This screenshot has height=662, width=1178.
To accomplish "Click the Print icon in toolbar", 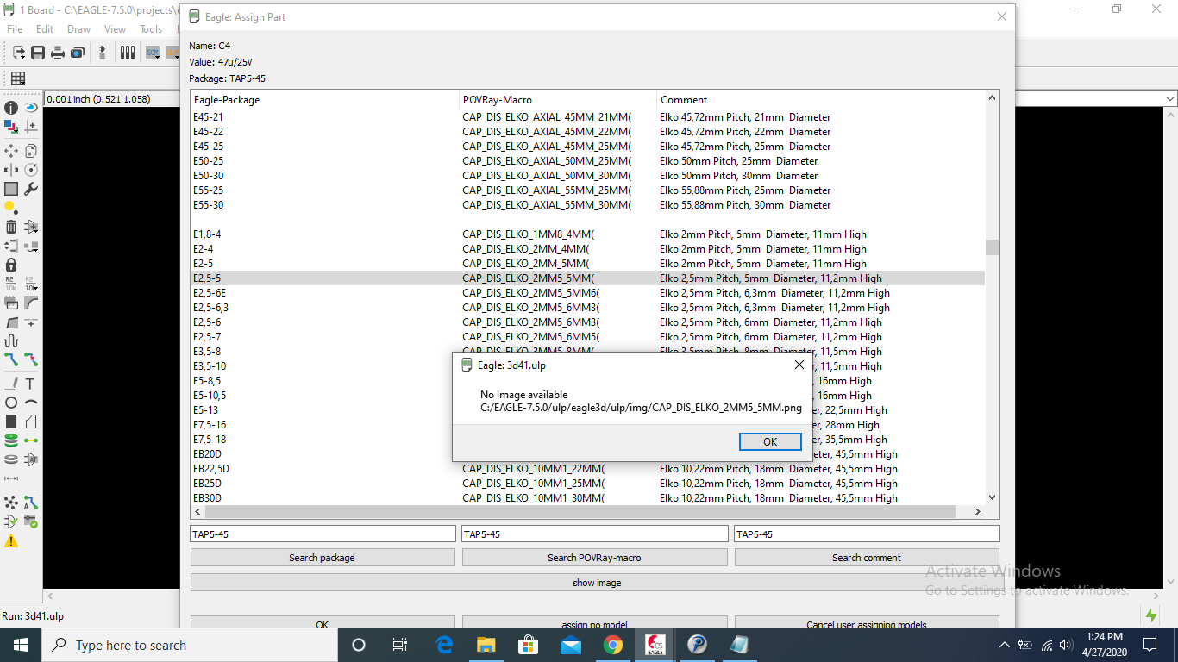I will [58, 53].
